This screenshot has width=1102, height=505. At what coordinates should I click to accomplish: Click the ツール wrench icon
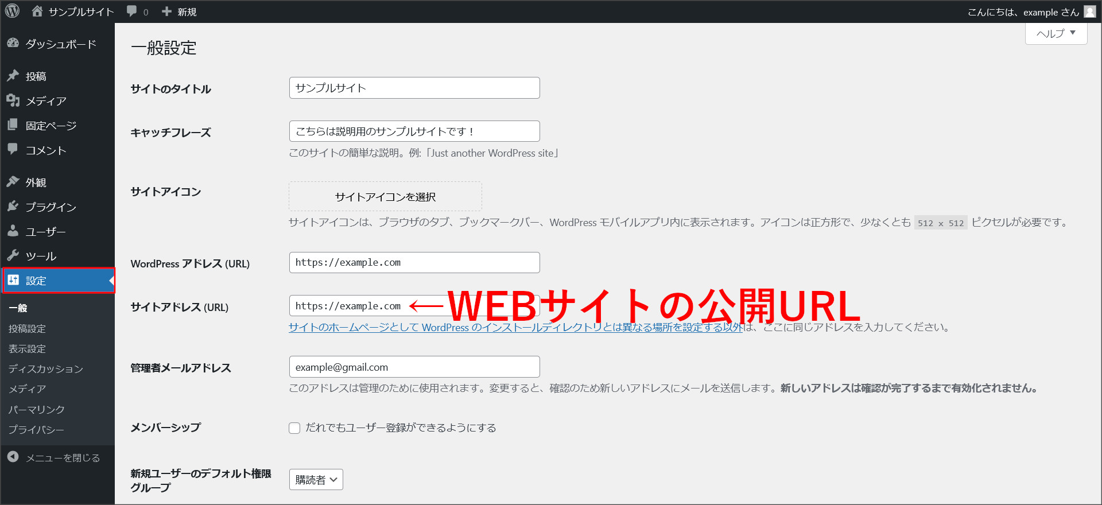point(13,255)
